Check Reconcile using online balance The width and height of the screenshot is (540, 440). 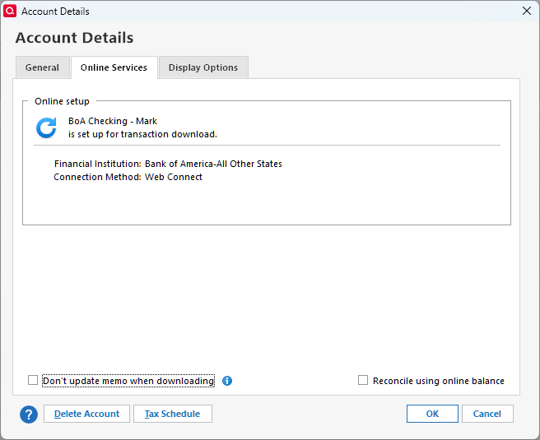363,380
